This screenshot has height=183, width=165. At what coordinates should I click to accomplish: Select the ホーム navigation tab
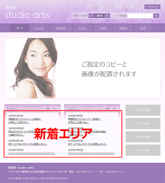20,28
